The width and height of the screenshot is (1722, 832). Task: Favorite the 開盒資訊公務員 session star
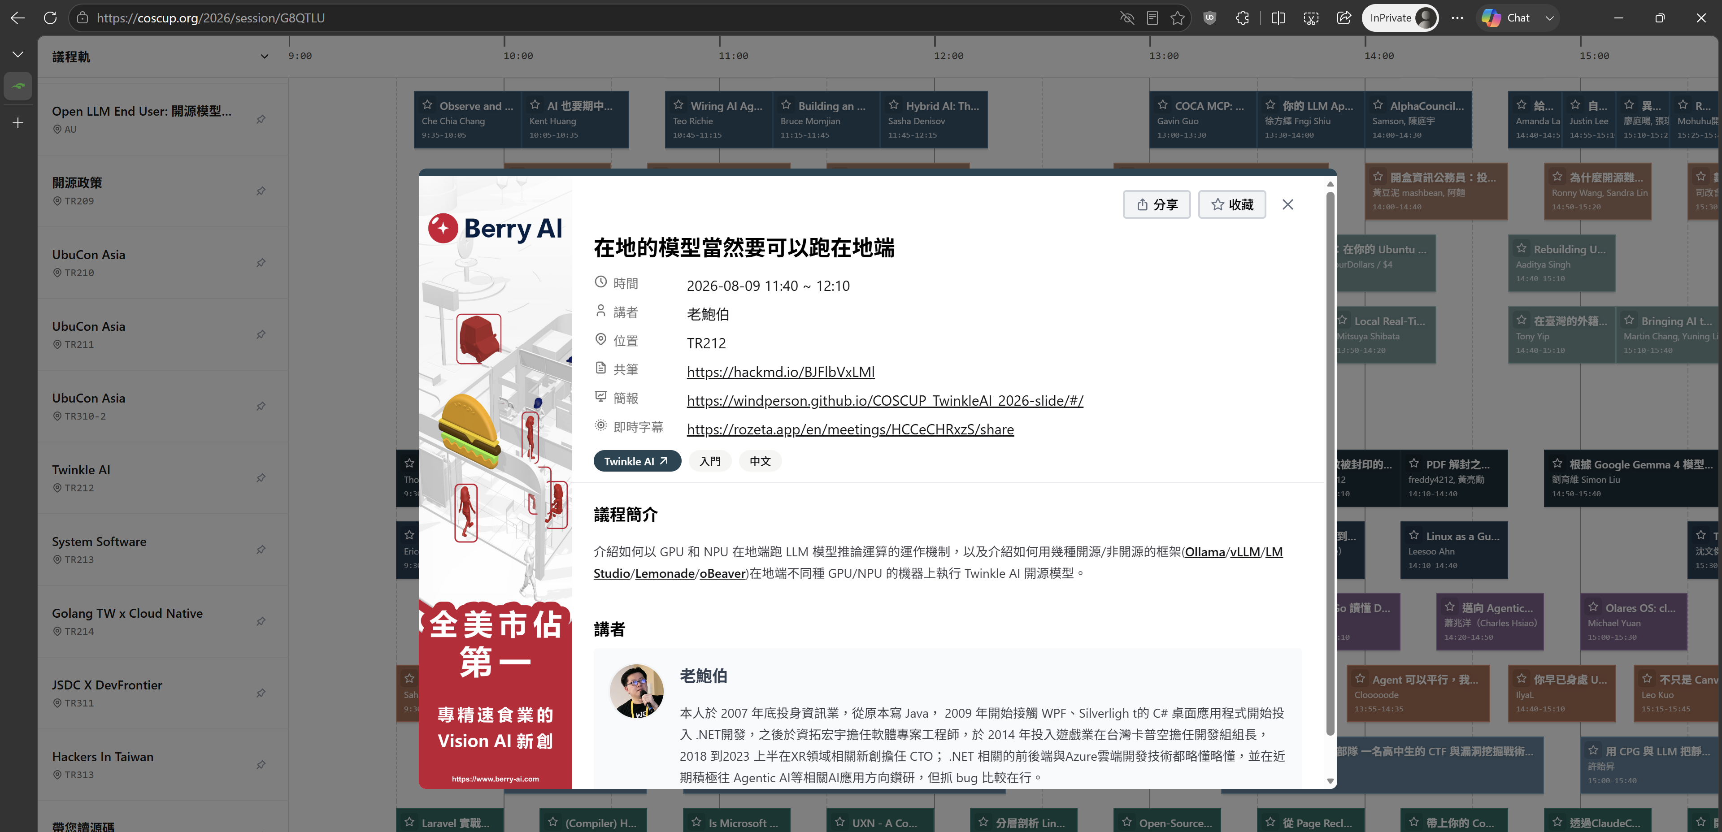[x=1378, y=177]
